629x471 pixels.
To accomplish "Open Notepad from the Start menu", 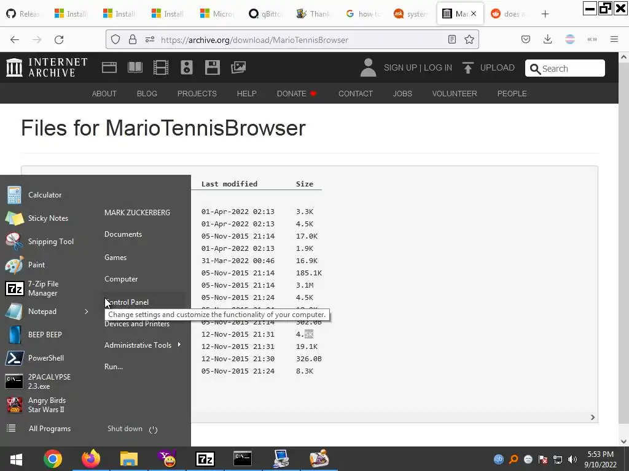I will click(x=42, y=312).
